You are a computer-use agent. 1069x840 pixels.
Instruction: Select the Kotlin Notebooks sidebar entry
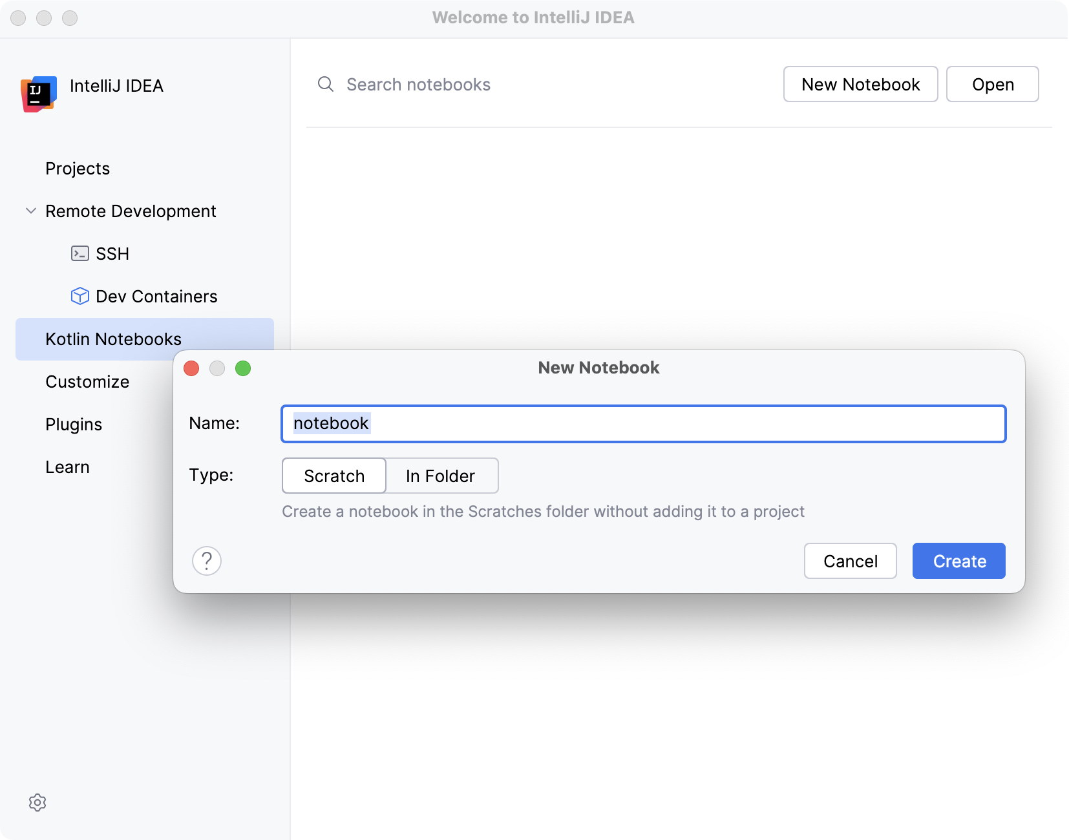point(113,339)
